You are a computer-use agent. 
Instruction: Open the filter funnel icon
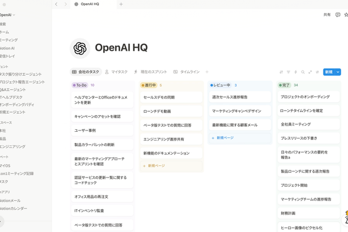coord(288,72)
